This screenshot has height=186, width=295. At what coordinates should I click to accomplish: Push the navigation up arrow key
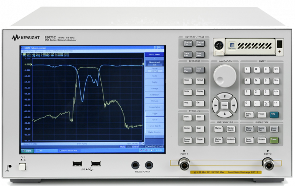pos(224,97)
